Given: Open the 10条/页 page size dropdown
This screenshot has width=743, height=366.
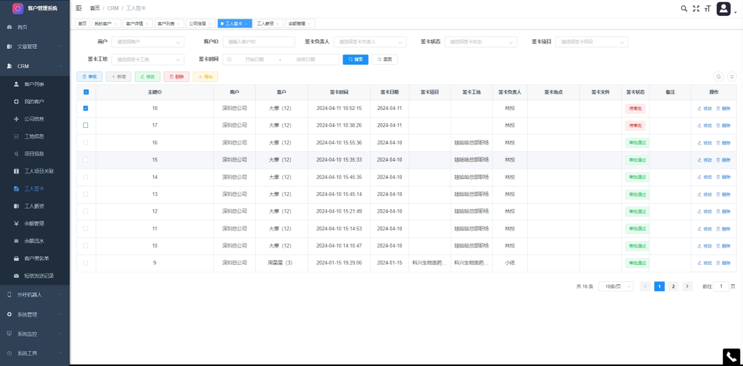Looking at the screenshot, I should pos(616,286).
